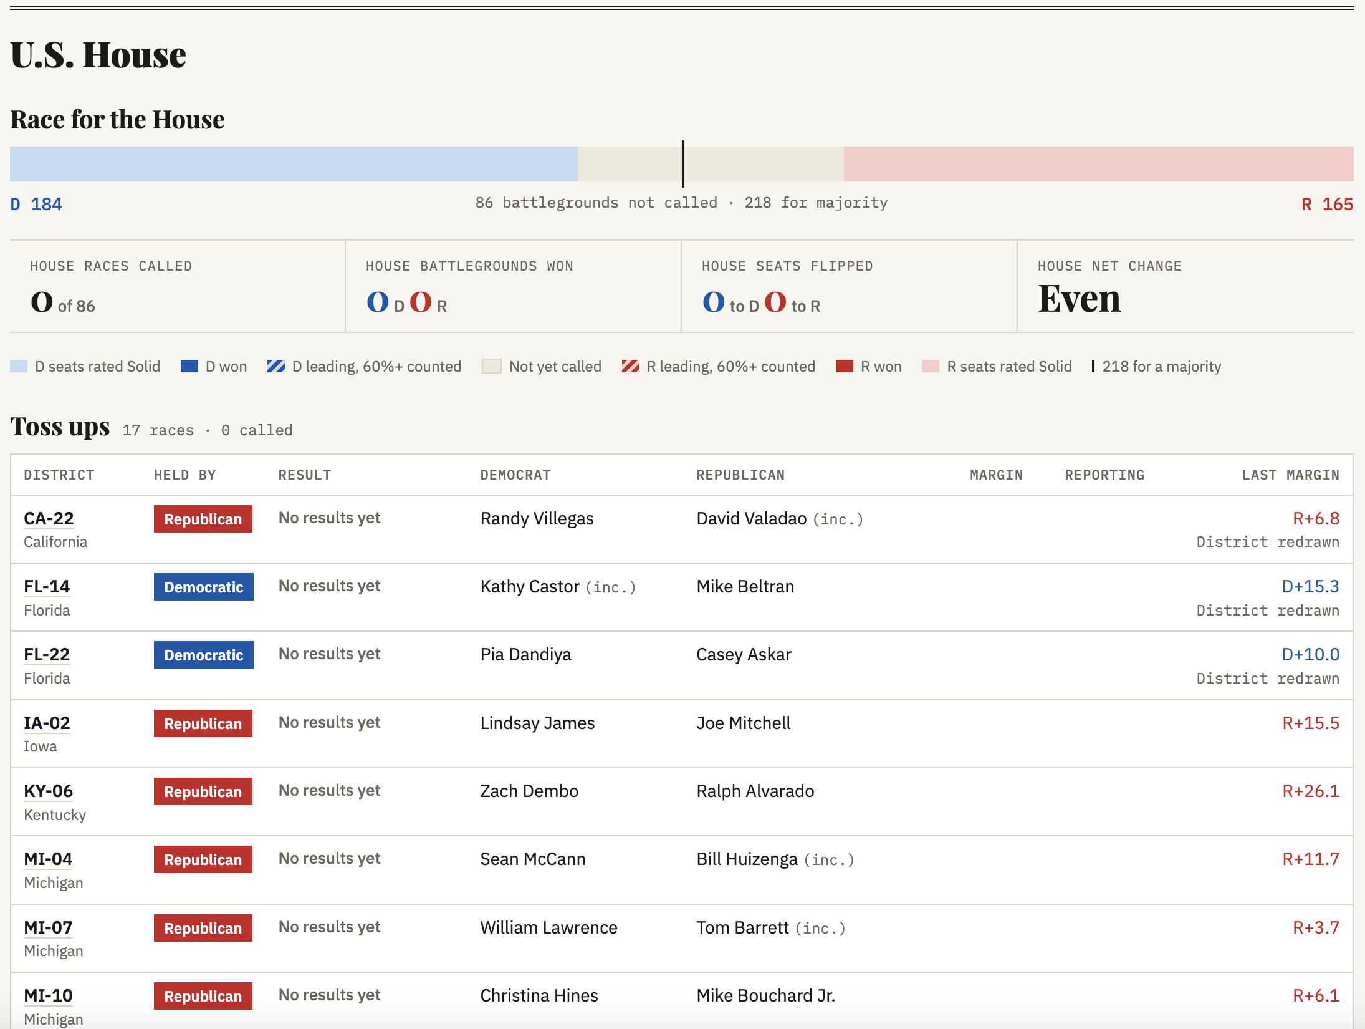This screenshot has height=1029, width=1365.
Task: Open the MI-04 district link
Action: coord(48,859)
